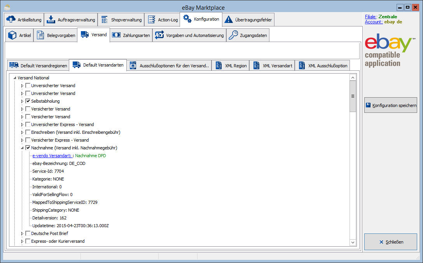423x263 pixels.
Task: Click the Account link
Action: tap(374, 22)
